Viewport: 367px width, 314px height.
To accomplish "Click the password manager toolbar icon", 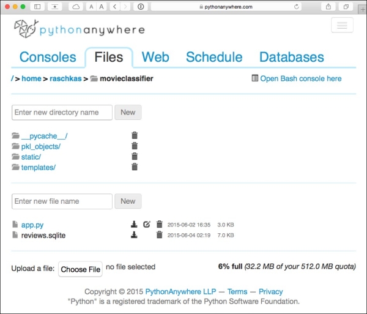I will click(141, 7).
